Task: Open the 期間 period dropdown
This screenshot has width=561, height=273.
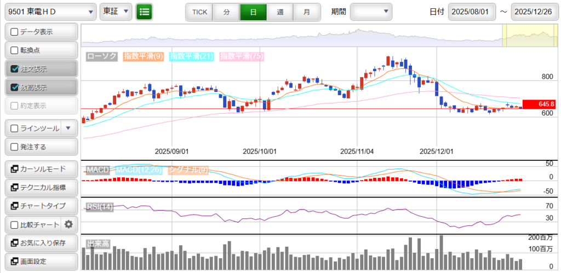Action: (x=371, y=11)
